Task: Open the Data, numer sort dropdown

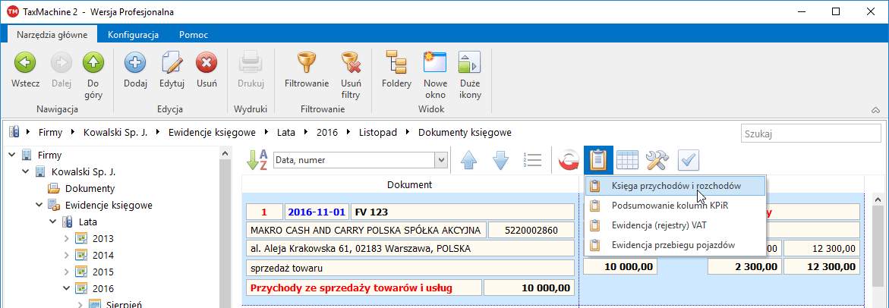Action: 441,160
